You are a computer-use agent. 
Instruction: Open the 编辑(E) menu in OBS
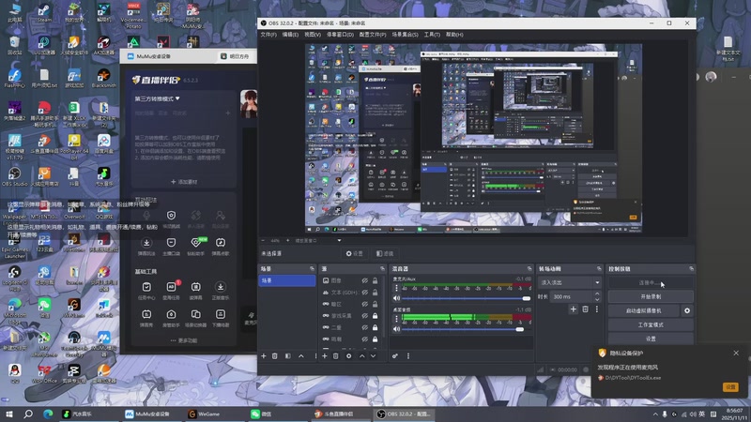pyautogui.click(x=290, y=35)
